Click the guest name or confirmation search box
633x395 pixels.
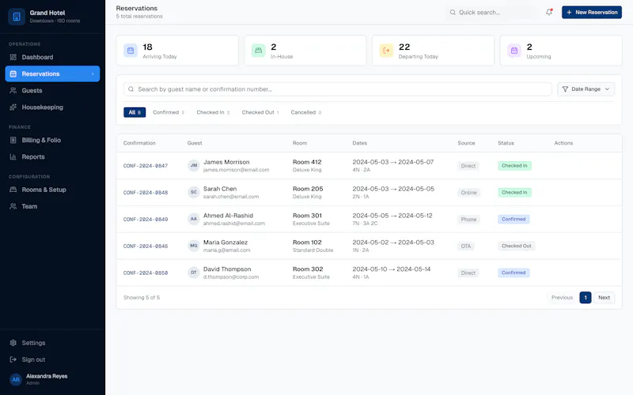pos(338,89)
